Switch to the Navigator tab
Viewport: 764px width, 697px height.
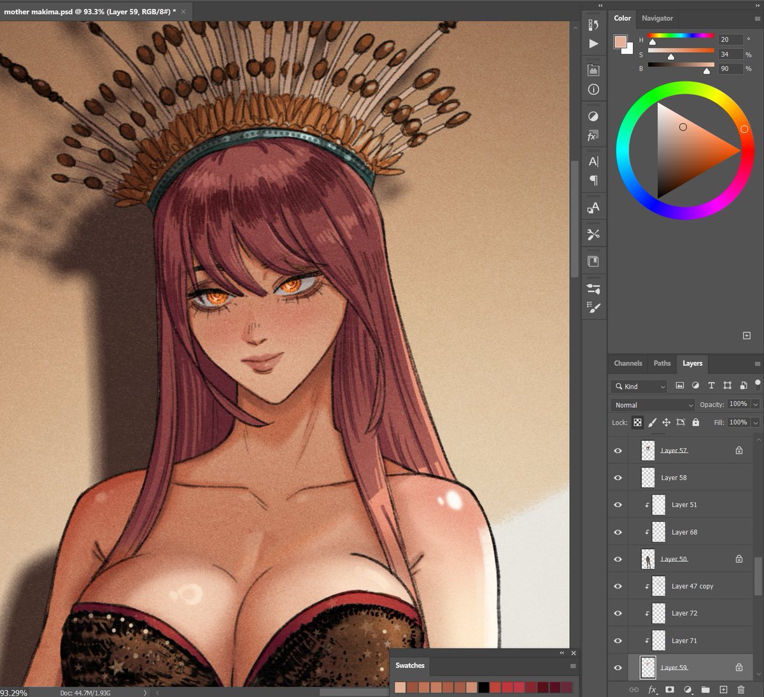657,18
